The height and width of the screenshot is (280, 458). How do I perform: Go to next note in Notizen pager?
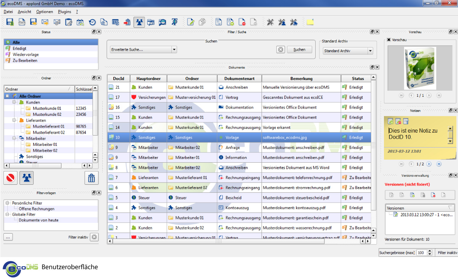point(429,164)
